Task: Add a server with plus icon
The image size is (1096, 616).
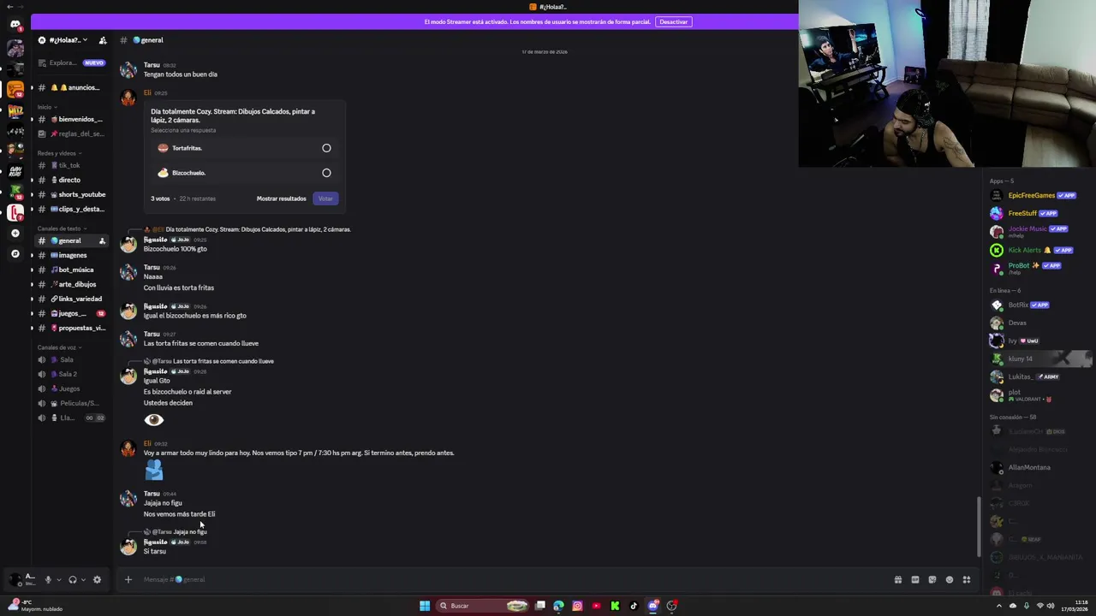Action: click(15, 233)
